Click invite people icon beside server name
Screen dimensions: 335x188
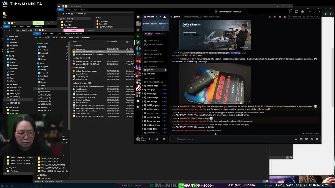pos(165,17)
